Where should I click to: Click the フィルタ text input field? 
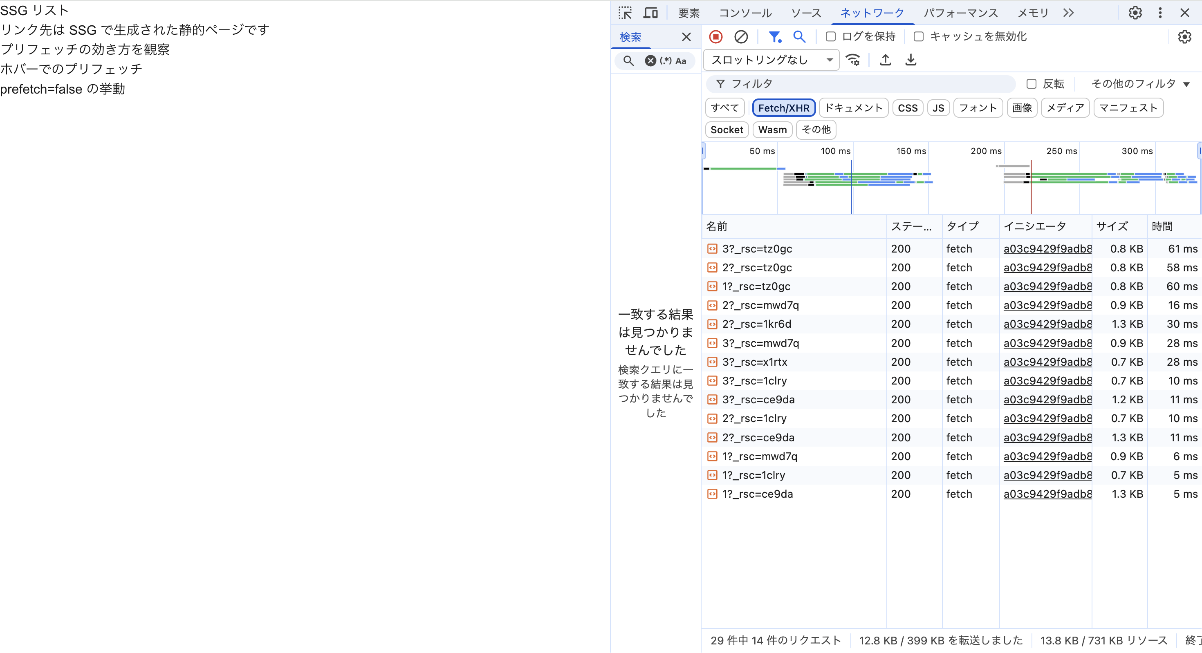(x=868, y=84)
